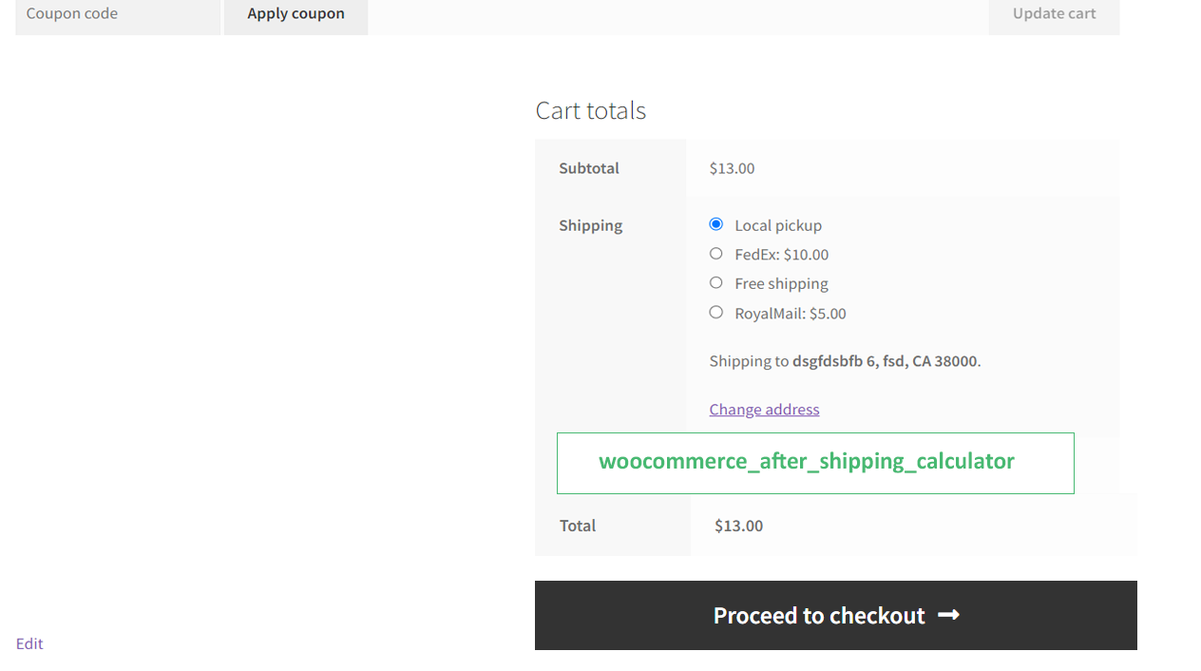
Task: Click the Subtotal amount $13.00
Action: [x=732, y=168]
